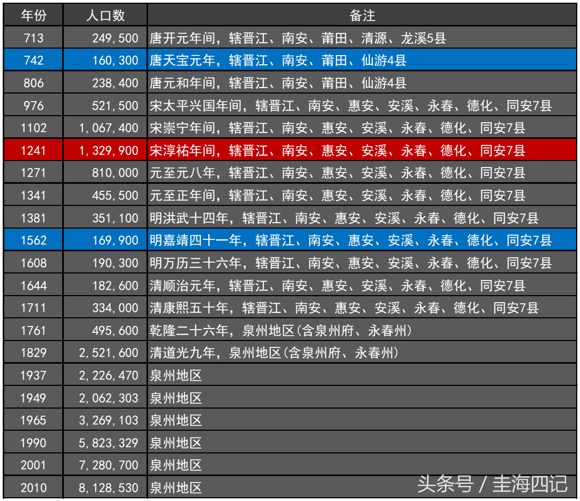The width and height of the screenshot is (580, 501).
Task: Click the remark starting with 唐开元年间
Action: pos(298,38)
